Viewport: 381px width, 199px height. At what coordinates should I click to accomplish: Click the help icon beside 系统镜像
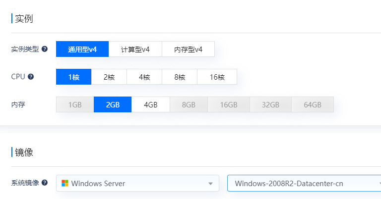(45, 183)
